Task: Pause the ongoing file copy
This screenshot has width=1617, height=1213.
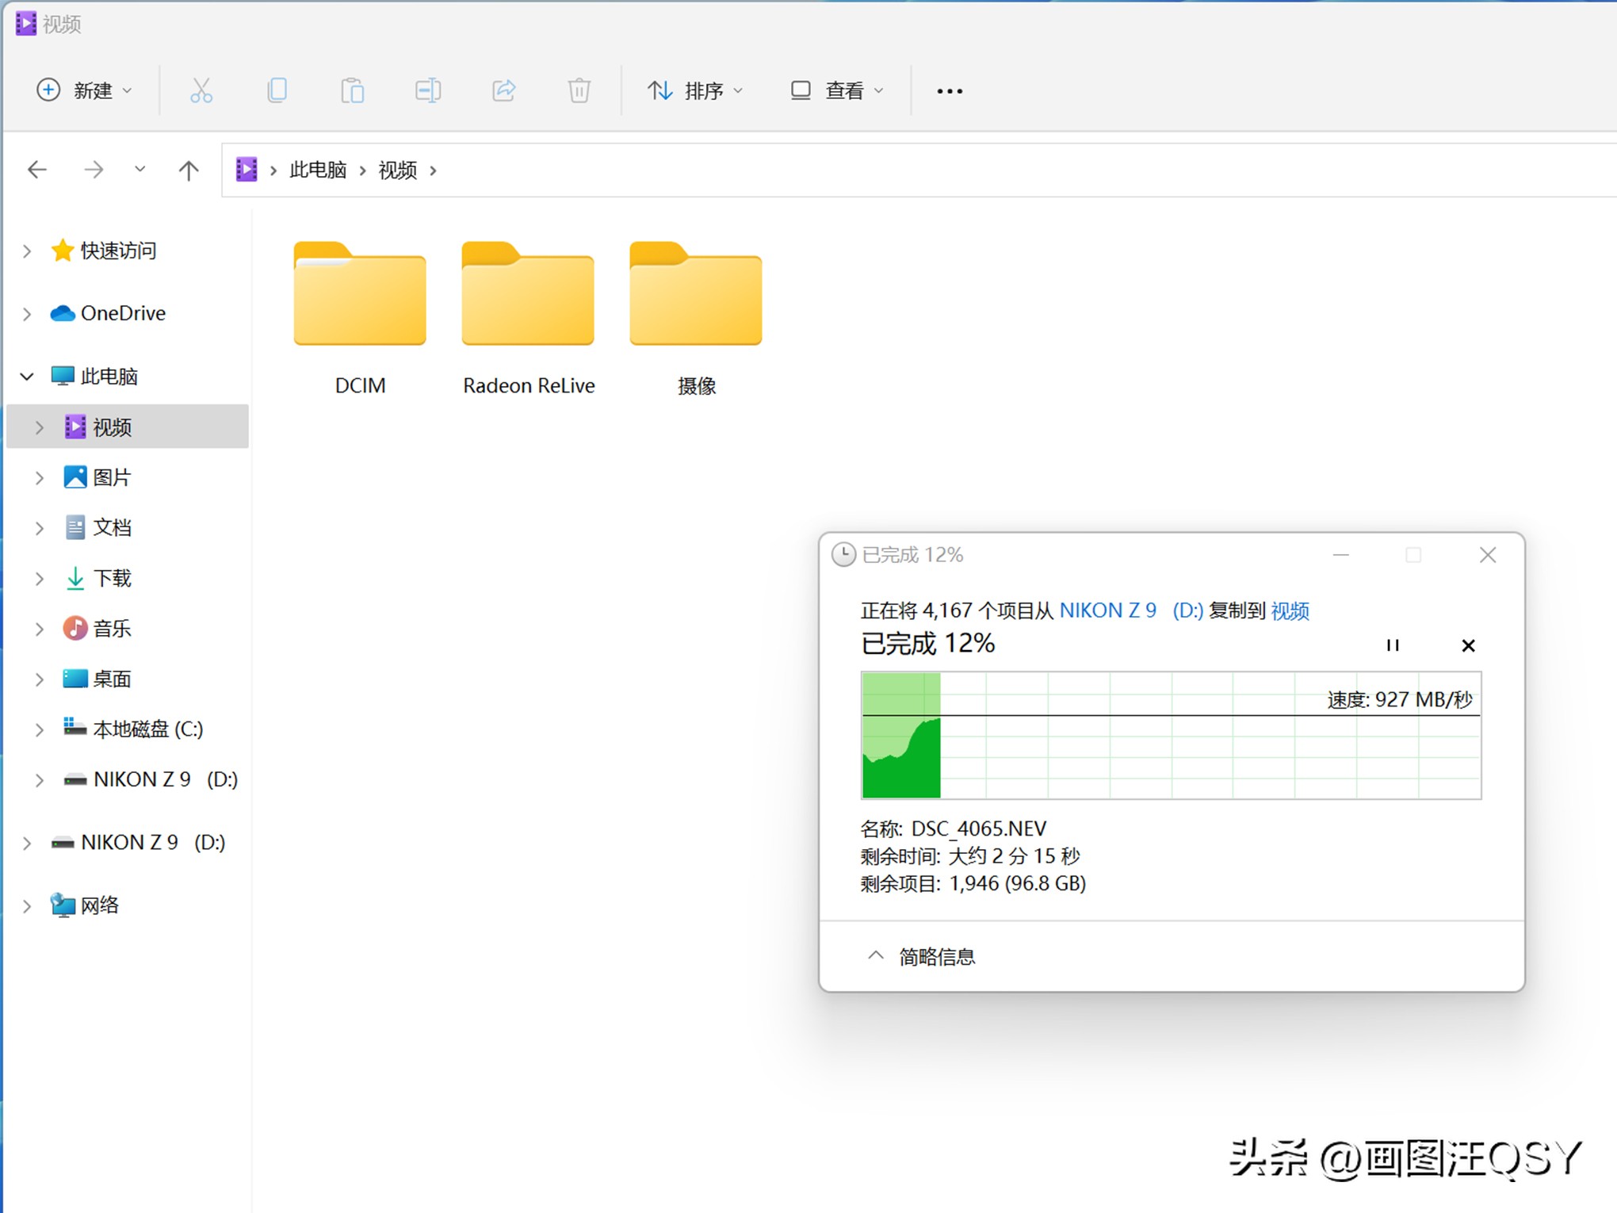Action: [x=1392, y=645]
